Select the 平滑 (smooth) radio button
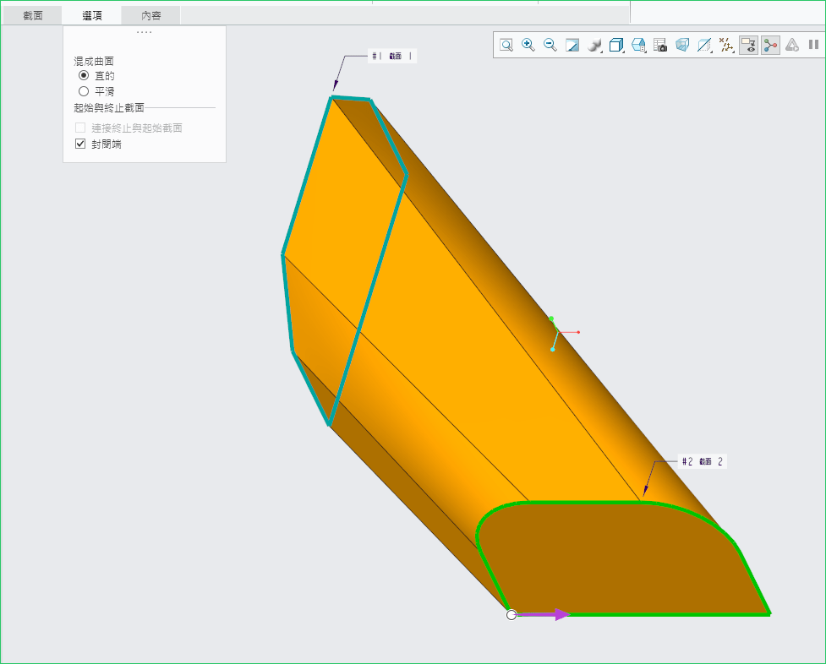826x664 pixels. click(84, 90)
